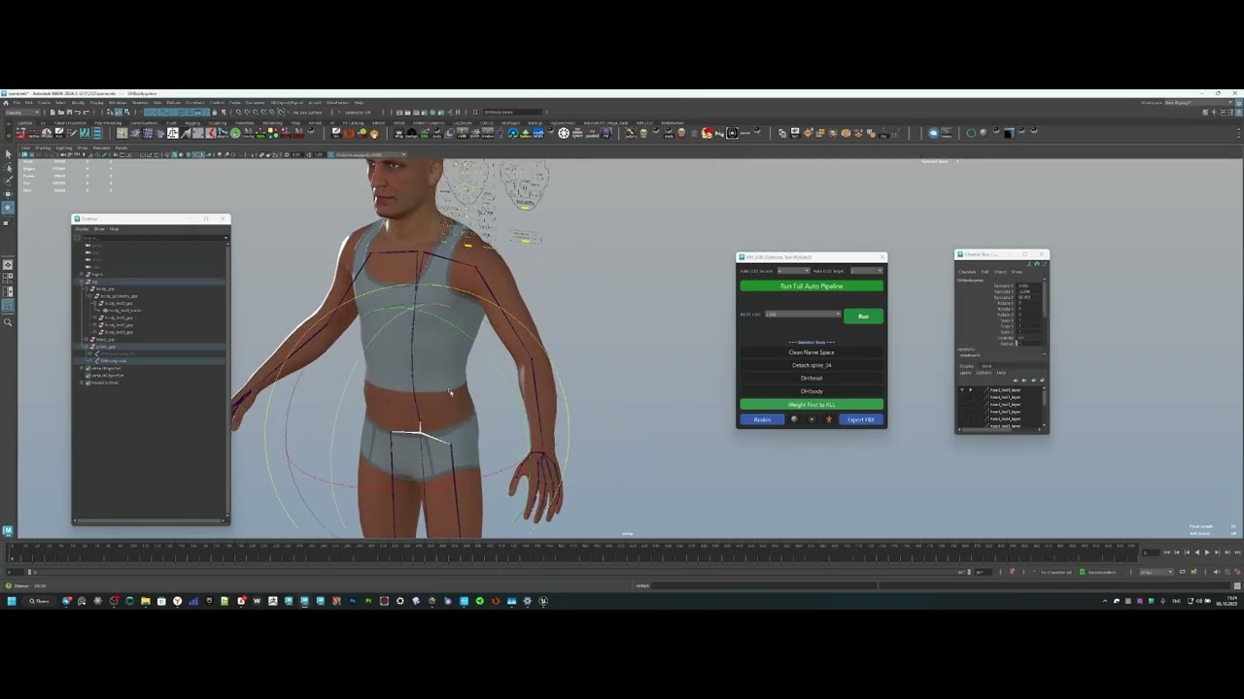Click Detach spine_04 button

pyautogui.click(x=812, y=365)
